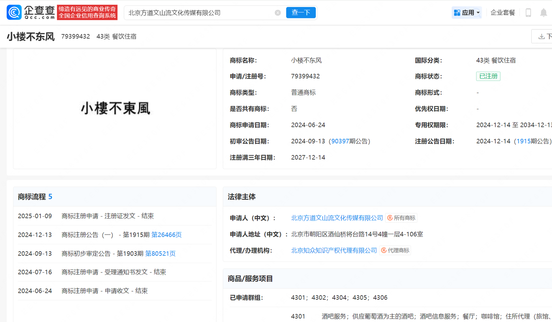Image resolution: width=552 pixels, height=322 pixels.
Task: Open agency 北京知众知识产权代理有限公司 link
Action: tap(334, 251)
